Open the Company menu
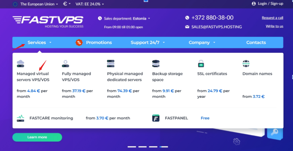This screenshot has height=151, width=293. 199,43
